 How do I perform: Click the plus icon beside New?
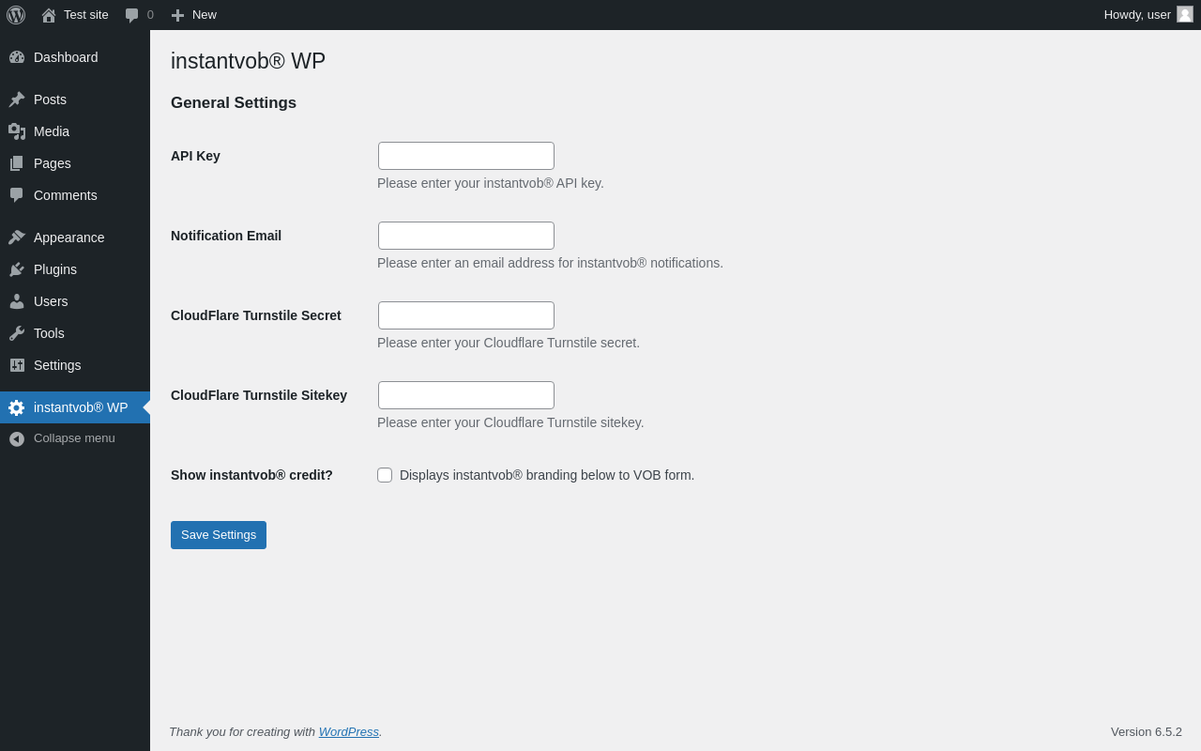pyautogui.click(x=177, y=15)
